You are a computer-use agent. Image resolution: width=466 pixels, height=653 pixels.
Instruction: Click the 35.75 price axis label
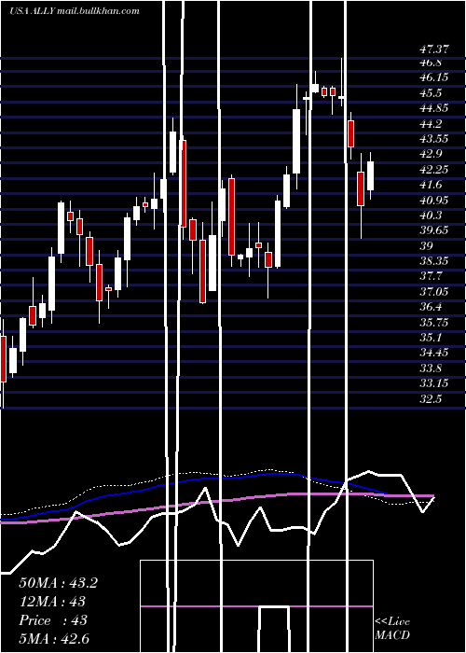click(434, 322)
